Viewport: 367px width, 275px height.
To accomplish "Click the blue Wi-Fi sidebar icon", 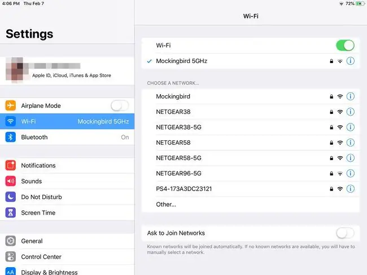I will pos(11,121).
